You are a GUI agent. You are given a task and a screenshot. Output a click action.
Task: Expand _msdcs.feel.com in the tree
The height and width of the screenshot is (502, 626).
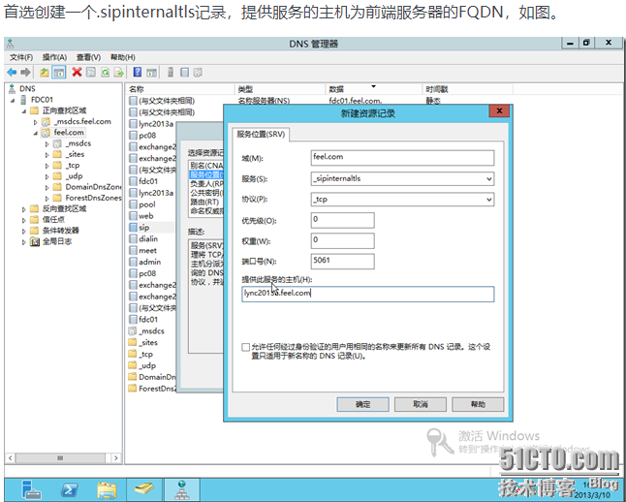point(36,122)
